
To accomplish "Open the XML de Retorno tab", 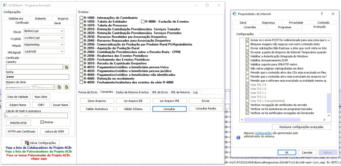I will [x=181, y=92].
